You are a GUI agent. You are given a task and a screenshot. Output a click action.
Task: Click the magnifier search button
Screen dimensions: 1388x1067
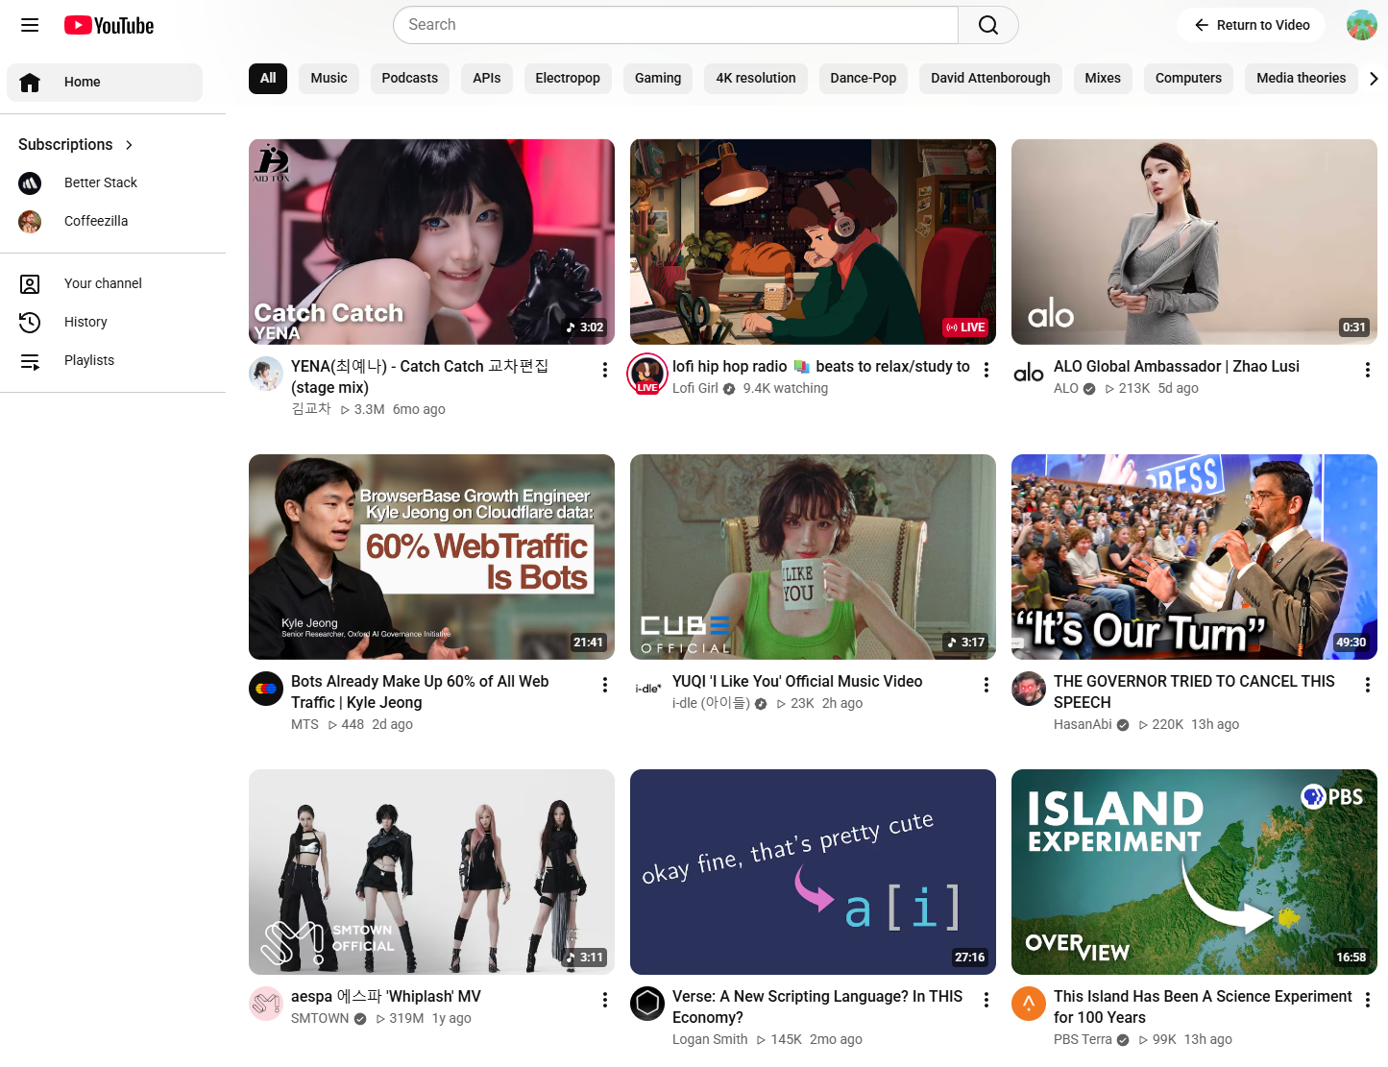[x=987, y=25]
